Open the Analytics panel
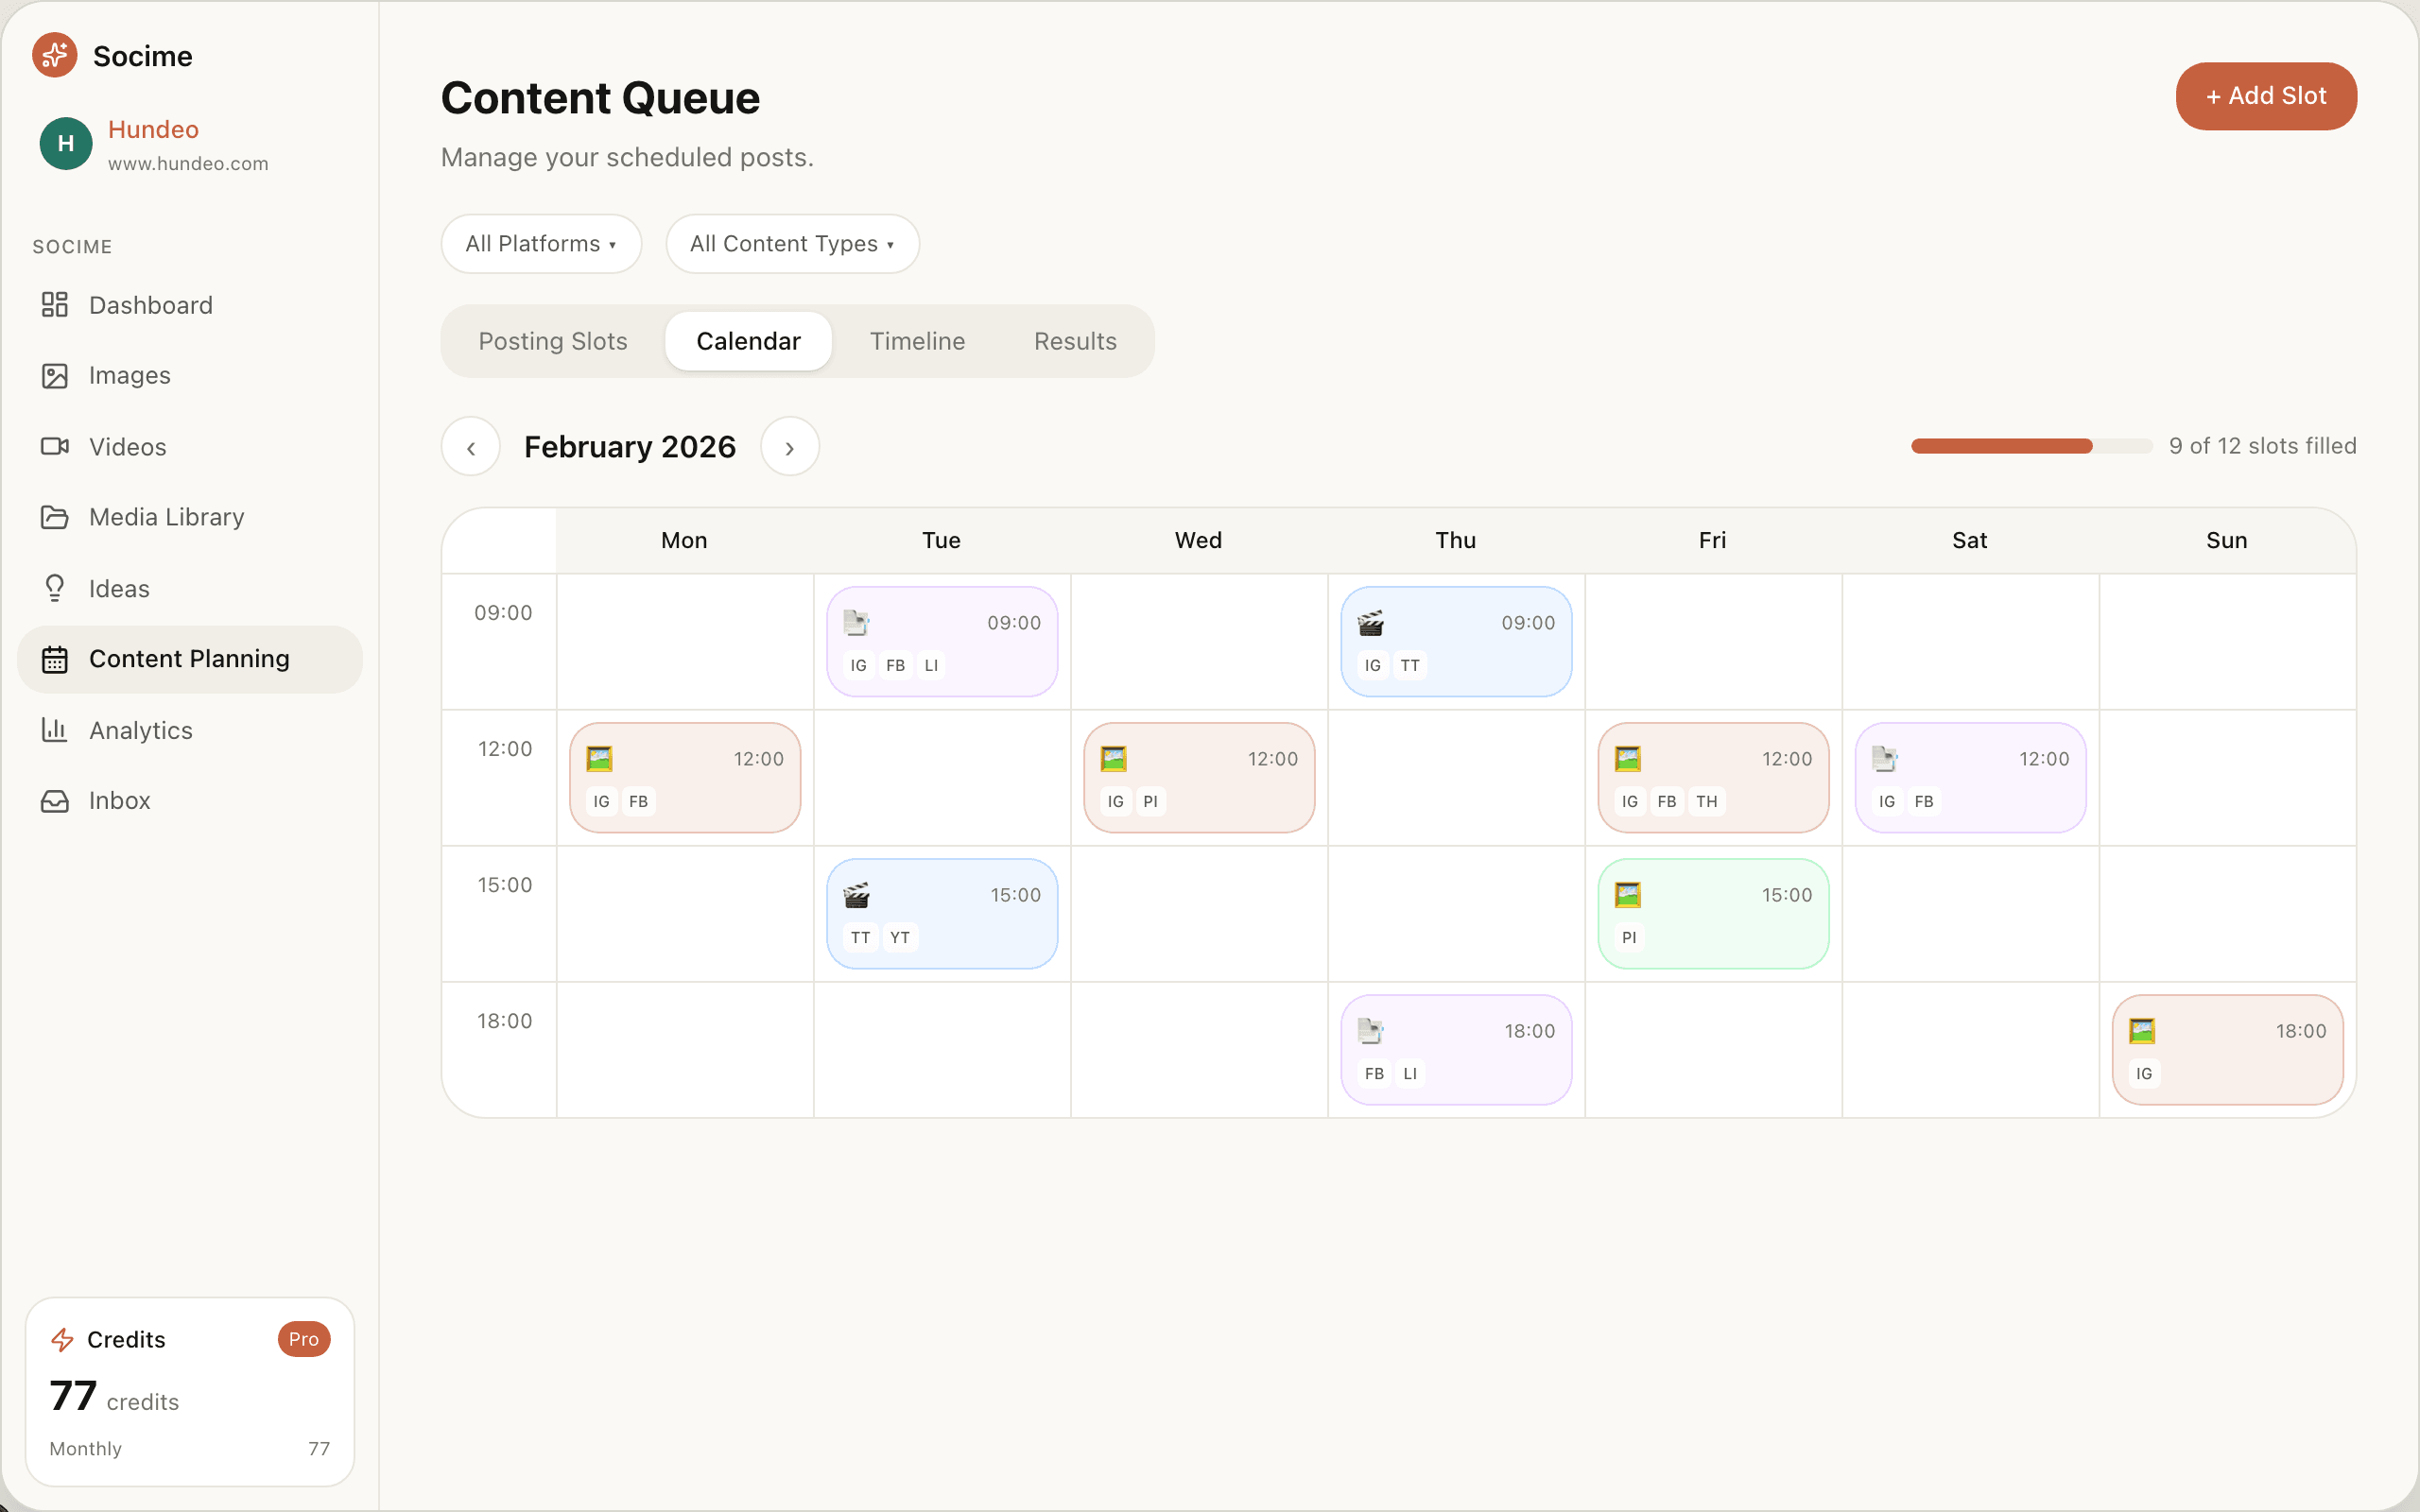2420x1512 pixels. [141, 730]
